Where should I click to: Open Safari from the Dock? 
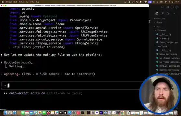tap(14, 113)
